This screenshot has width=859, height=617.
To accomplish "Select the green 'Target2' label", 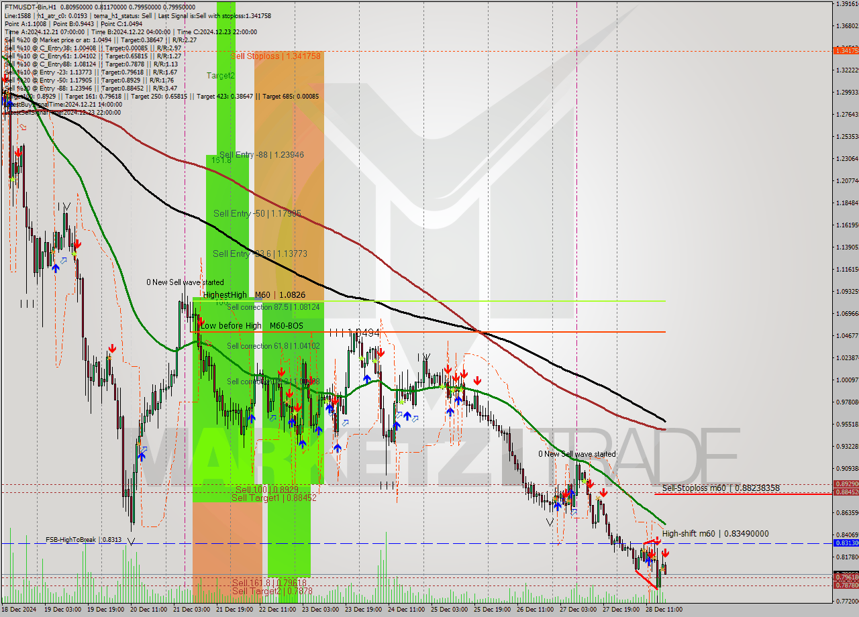I will point(221,76).
